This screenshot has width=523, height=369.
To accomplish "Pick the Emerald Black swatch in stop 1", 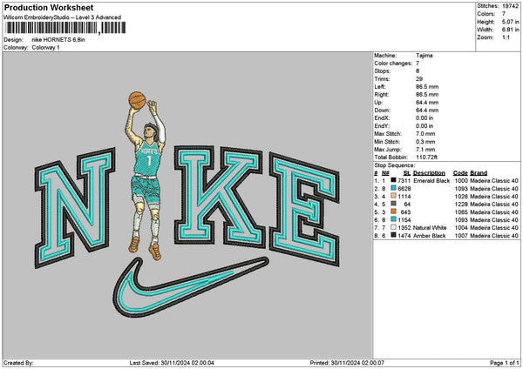I will [393, 180].
